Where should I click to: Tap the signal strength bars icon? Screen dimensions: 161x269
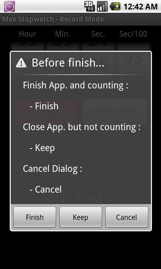tap(102, 6)
